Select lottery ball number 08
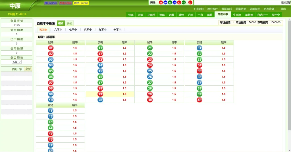 point(51,88)
